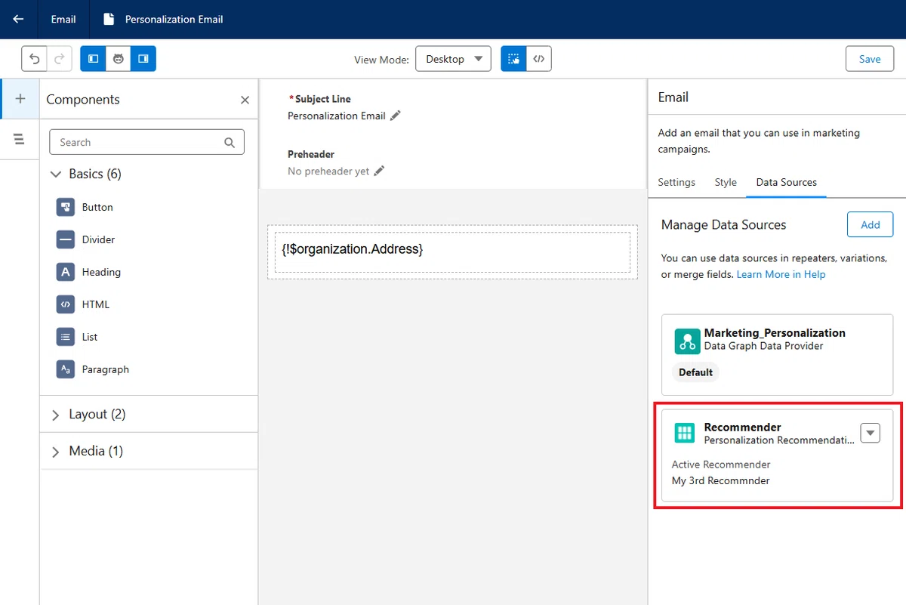The width and height of the screenshot is (906, 605).
Task: Click the Personalization Email document icon
Action: (109, 19)
